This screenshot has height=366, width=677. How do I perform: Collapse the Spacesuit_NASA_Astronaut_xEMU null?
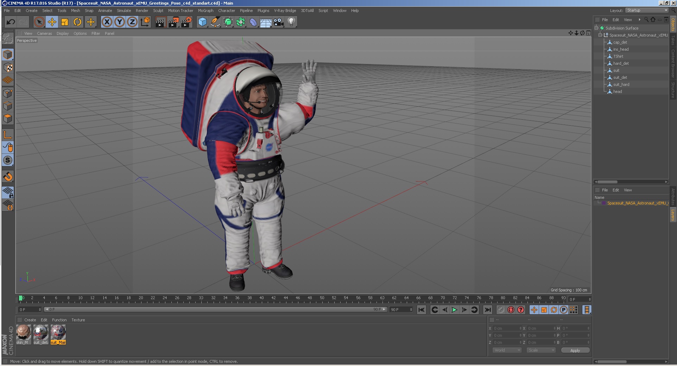point(600,35)
